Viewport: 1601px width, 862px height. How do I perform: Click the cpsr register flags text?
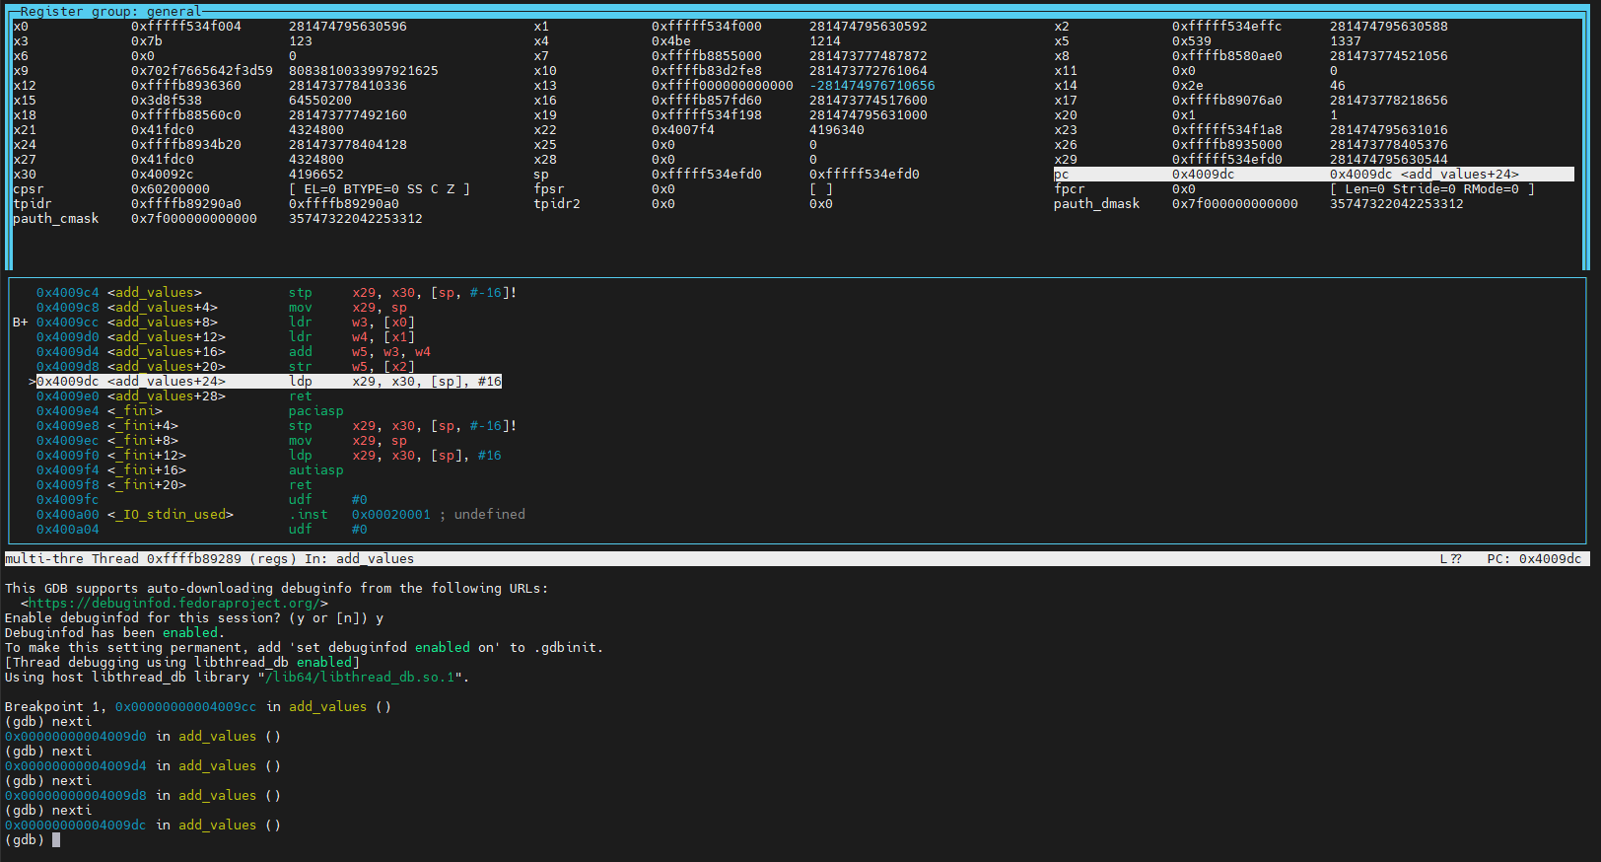click(x=380, y=189)
